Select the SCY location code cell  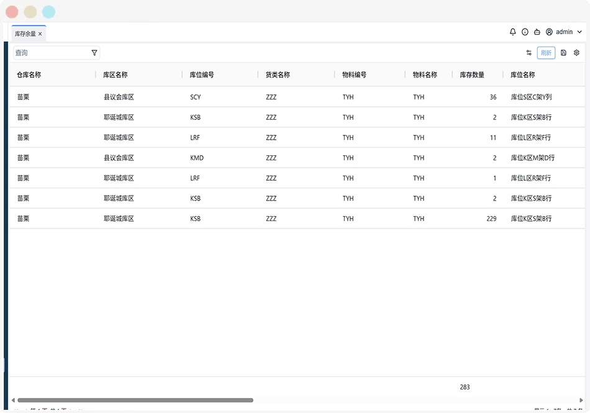pos(195,97)
